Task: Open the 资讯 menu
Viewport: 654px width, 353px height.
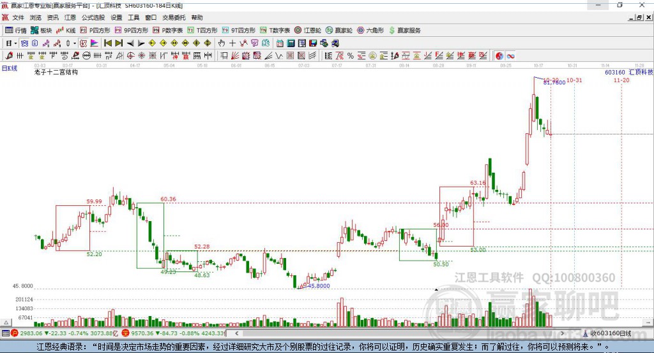Action: tap(52, 17)
